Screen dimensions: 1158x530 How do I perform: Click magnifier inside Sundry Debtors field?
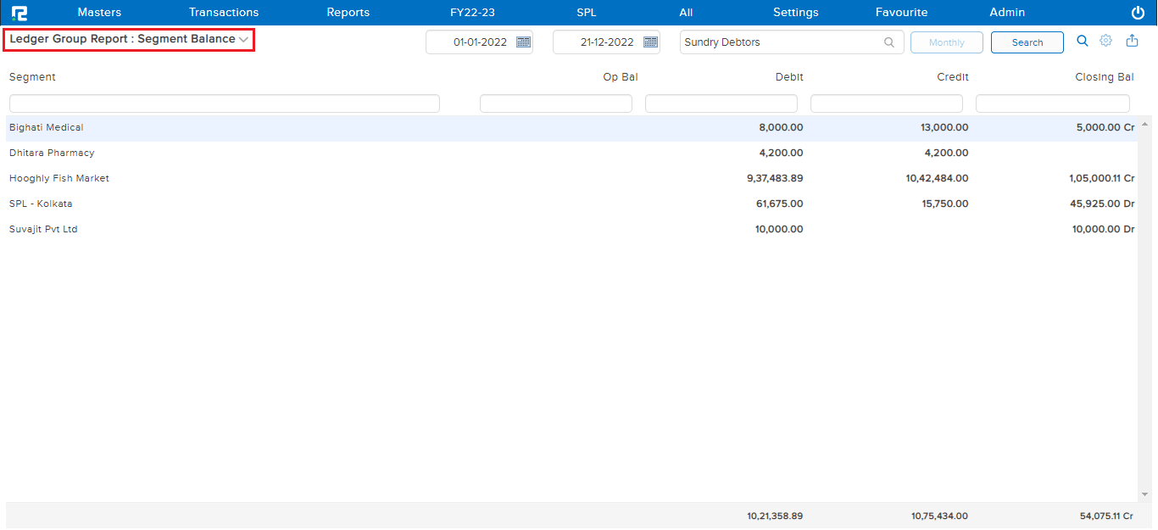pos(888,42)
